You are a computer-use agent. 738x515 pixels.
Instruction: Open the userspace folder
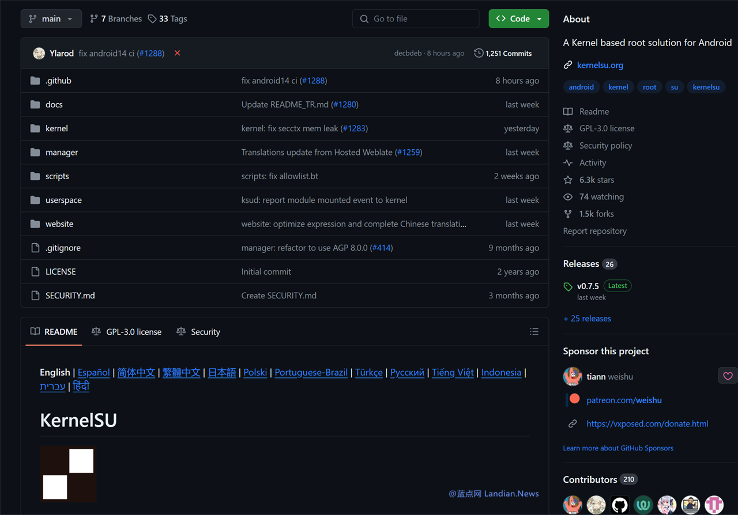[63, 200]
